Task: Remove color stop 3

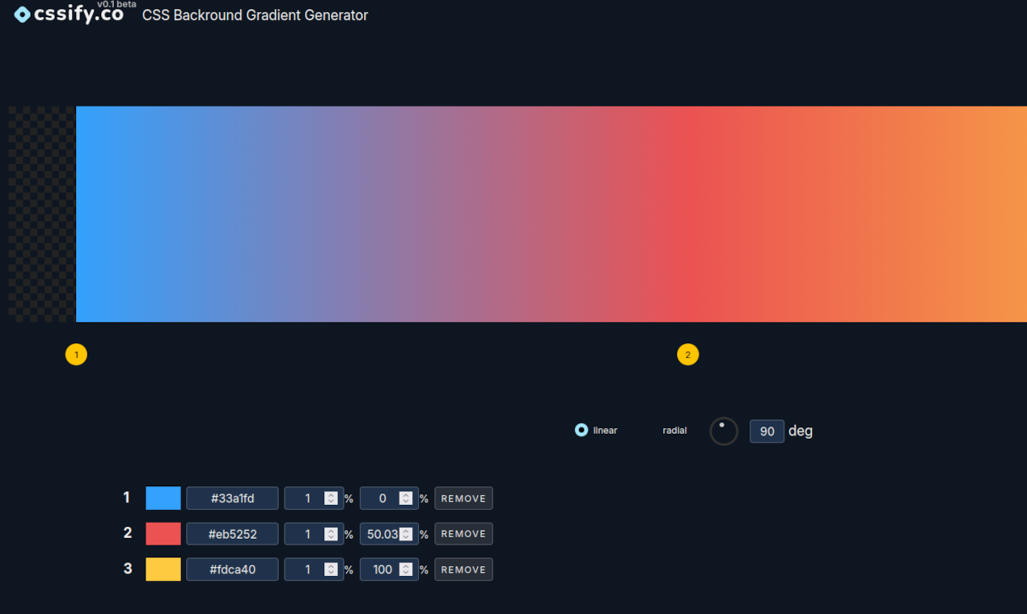Action: point(463,570)
